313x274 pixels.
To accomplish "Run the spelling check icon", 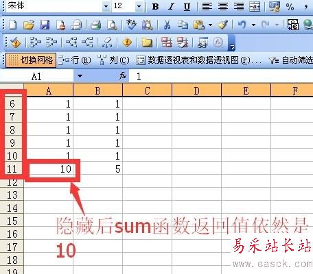I will pos(131,25).
